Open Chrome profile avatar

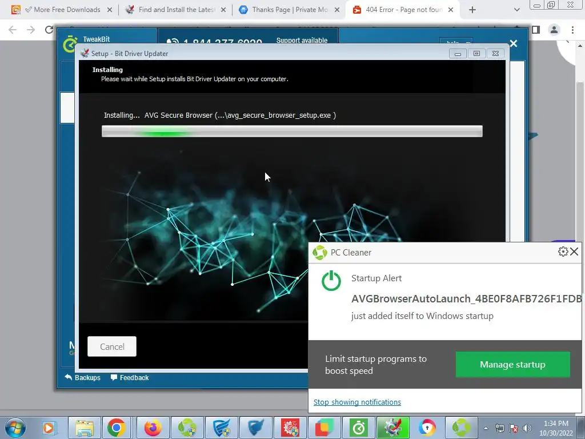point(554,30)
